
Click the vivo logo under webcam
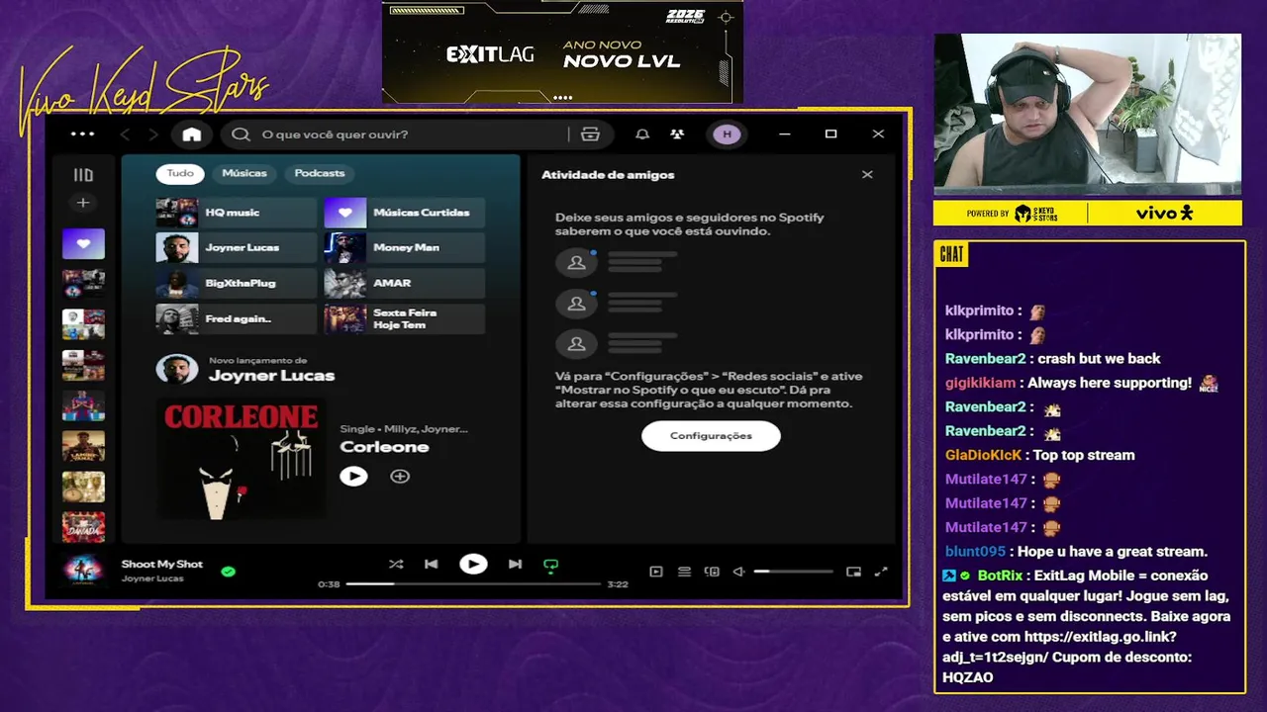click(x=1164, y=213)
